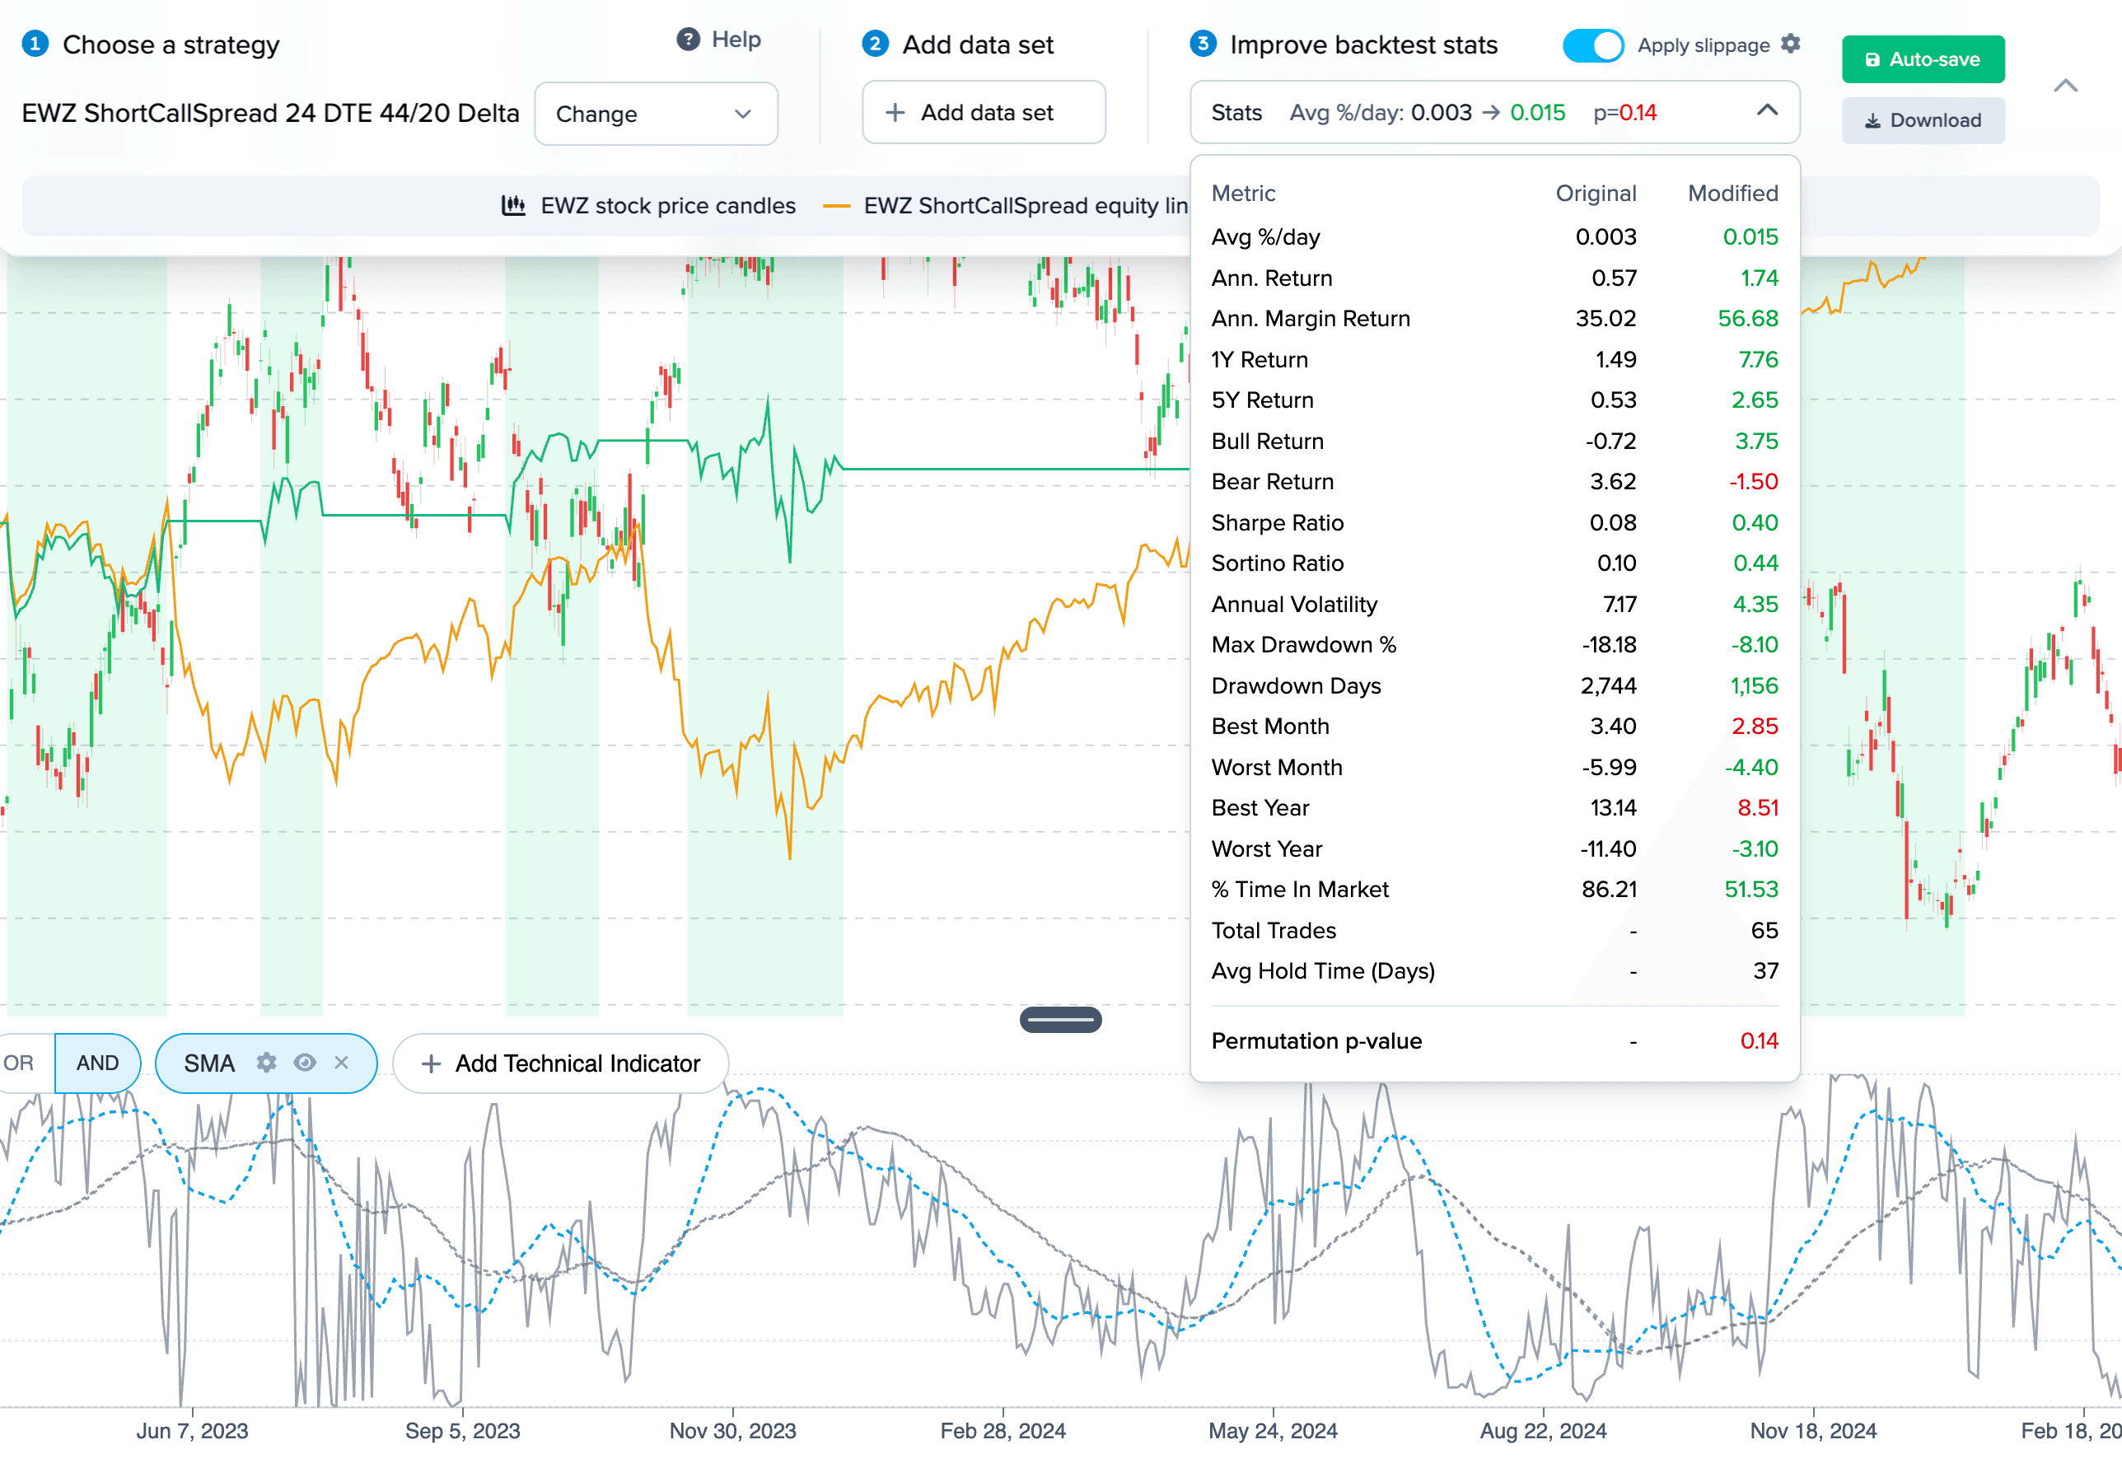The height and width of the screenshot is (1463, 2122).
Task: Open slippage settings gear icon
Action: click(x=1790, y=44)
